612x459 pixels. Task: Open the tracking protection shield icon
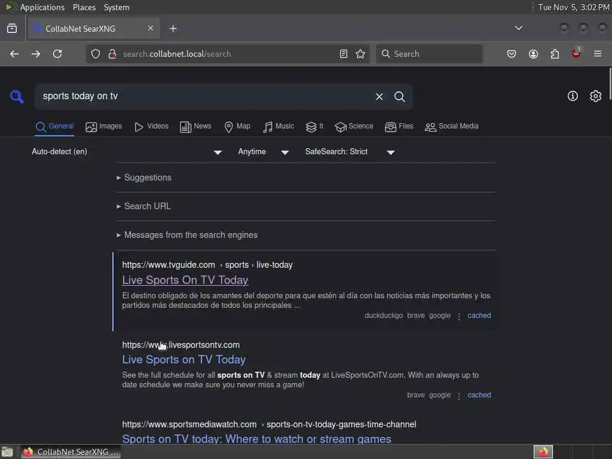tap(96, 54)
